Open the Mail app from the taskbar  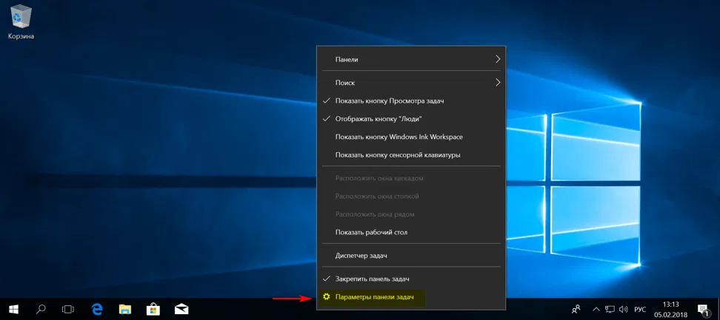tap(181, 309)
